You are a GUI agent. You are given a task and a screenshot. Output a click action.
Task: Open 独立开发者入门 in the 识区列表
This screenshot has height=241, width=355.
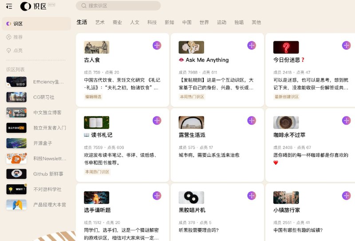[36, 128]
